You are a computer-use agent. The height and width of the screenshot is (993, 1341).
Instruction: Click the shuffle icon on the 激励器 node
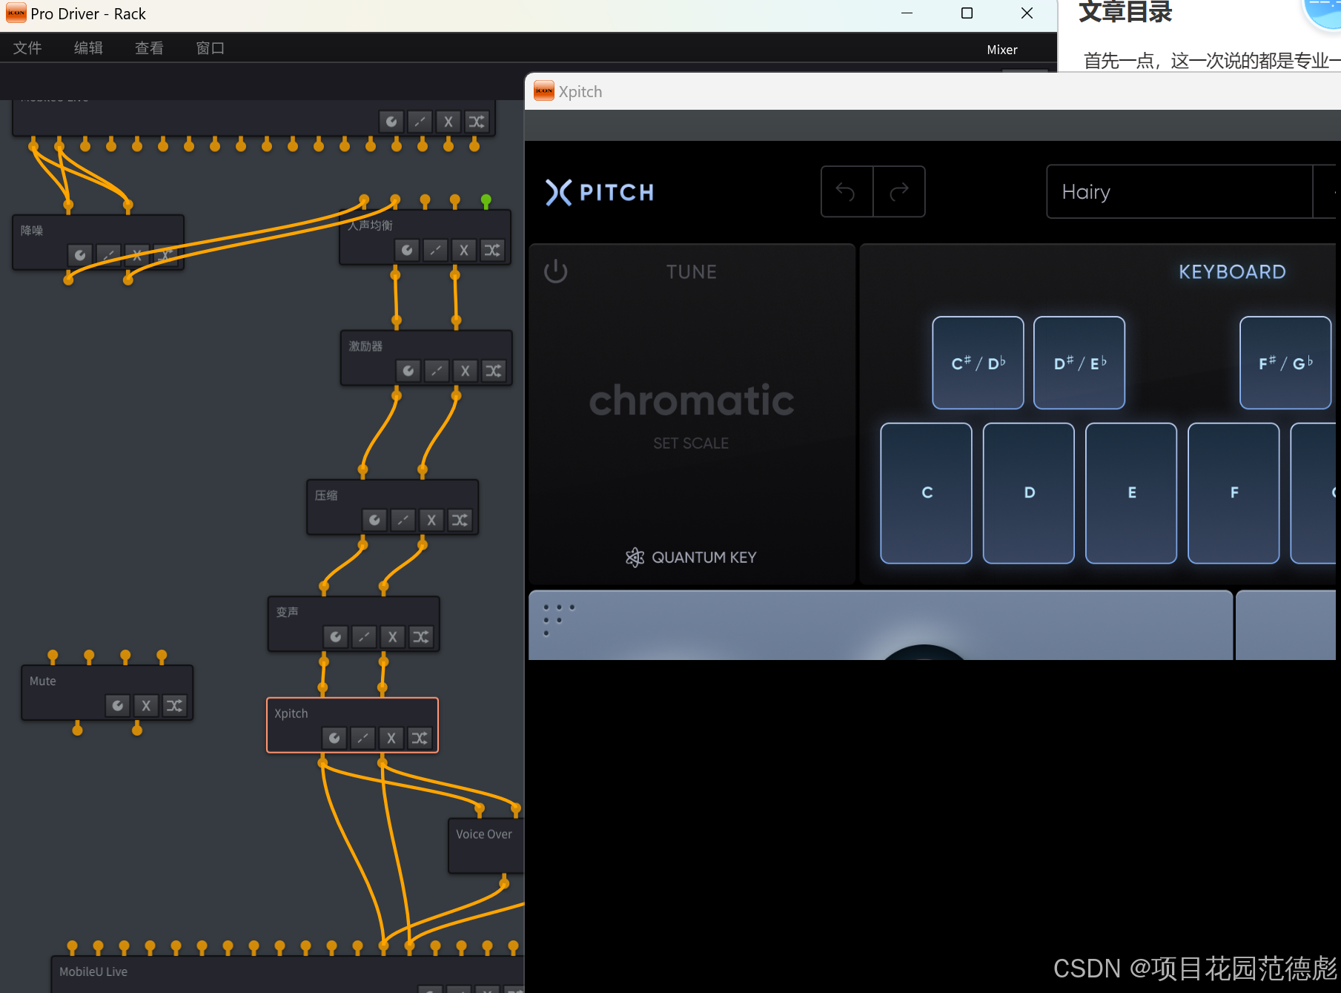494,371
